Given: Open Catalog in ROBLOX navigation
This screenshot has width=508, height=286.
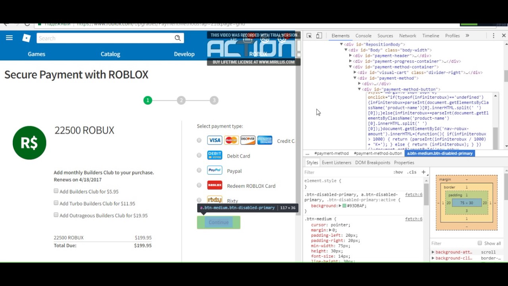Looking at the screenshot, I should 110,54.
